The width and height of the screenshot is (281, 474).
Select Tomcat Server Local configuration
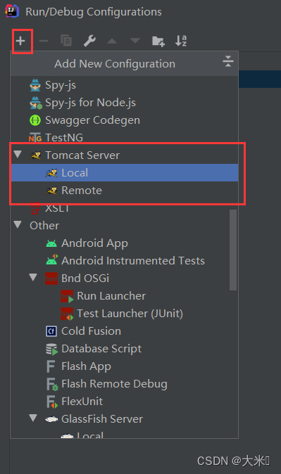[125, 172]
